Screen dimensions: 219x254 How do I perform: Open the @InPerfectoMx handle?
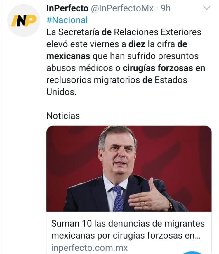(122, 8)
